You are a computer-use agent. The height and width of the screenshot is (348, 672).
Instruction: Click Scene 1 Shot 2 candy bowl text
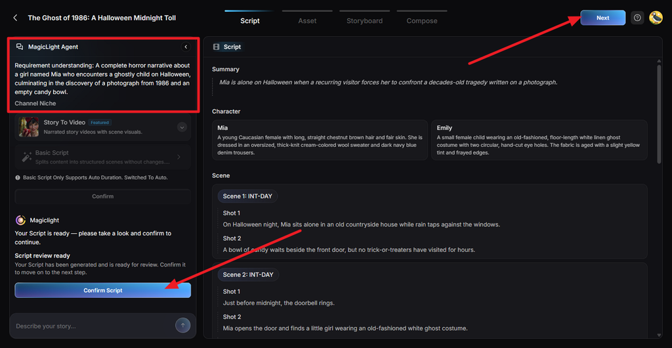pyautogui.click(x=349, y=250)
